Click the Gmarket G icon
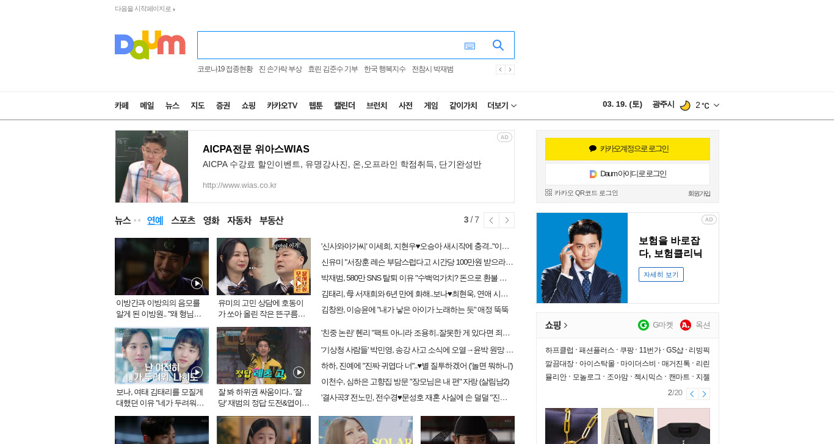The width and height of the screenshot is (834, 444). click(x=644, y=325)
